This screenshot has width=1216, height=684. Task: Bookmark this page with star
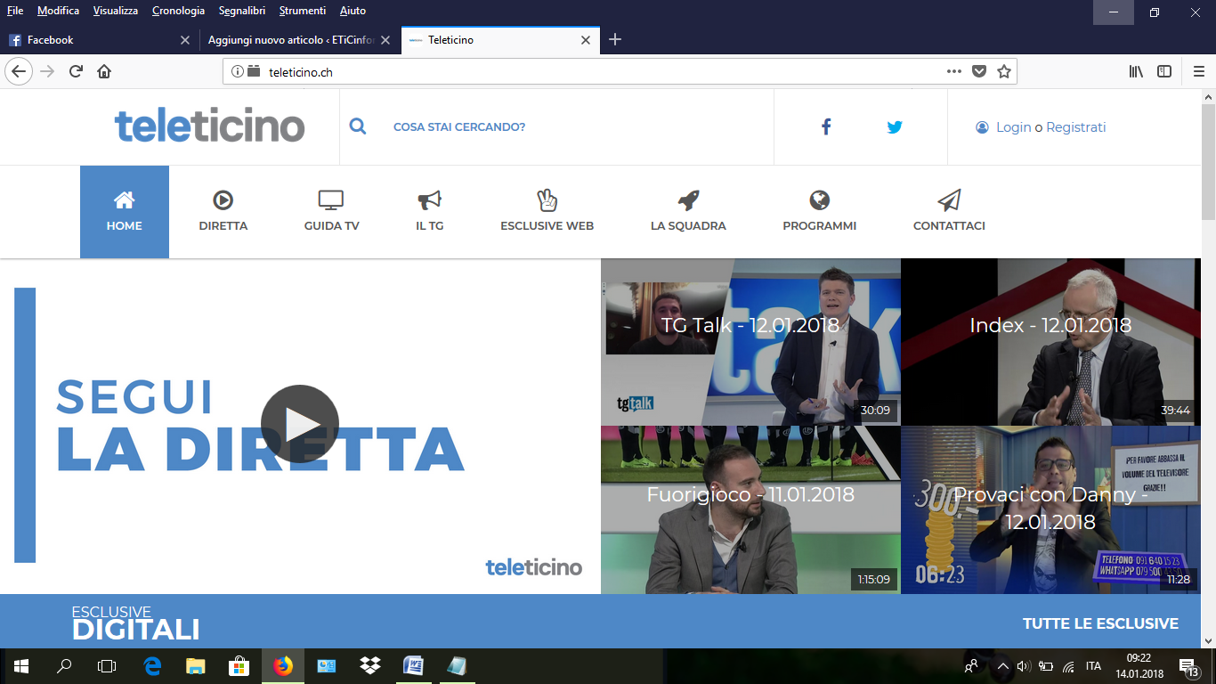click(x=1004, y=71)
